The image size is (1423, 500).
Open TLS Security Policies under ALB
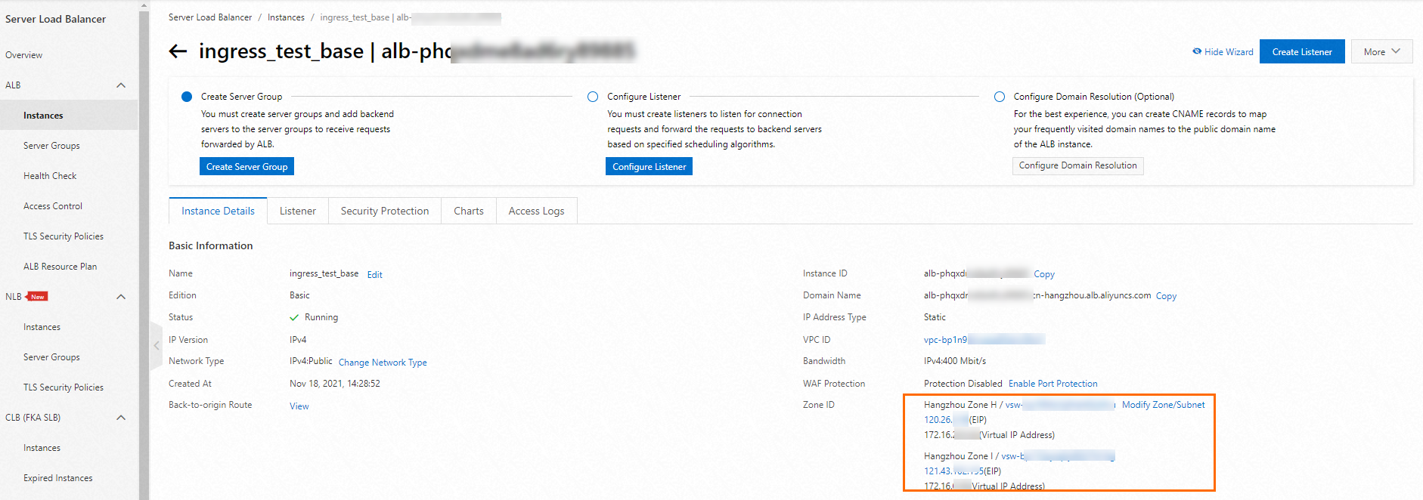[x=64, y=236]
